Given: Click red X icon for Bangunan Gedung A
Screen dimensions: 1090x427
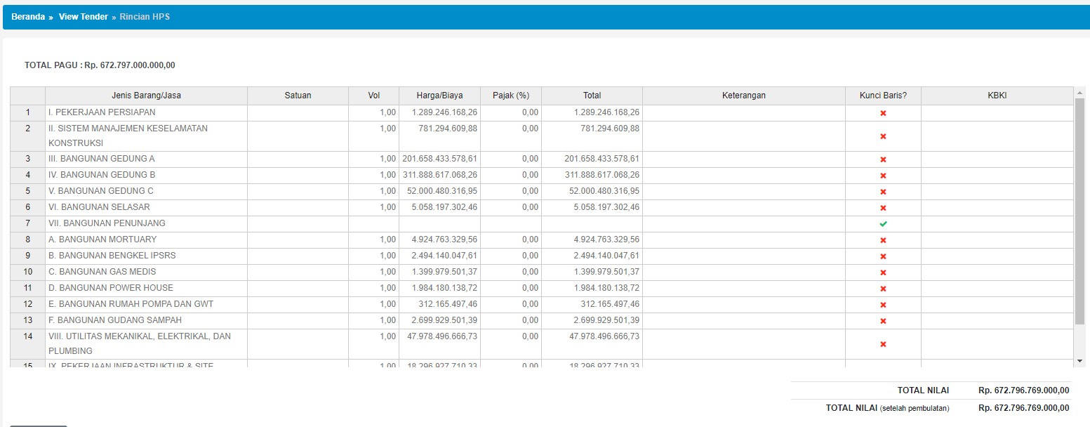Looking at the screenshot, I should 883,159.
